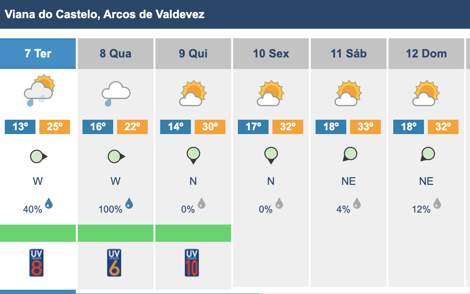Select the 10 Sex day header
The image size is (470, 294).
pos(270,54)
